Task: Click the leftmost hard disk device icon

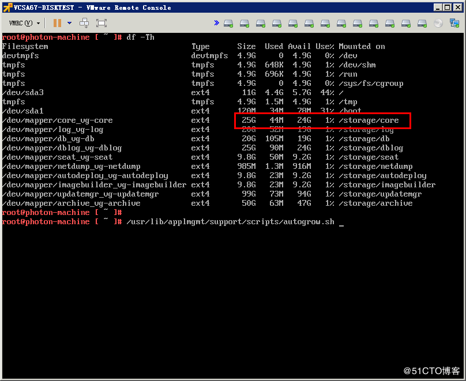Action: tap(228, 23)
